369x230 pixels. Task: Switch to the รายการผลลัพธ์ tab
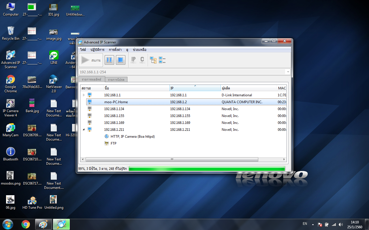pos(92,79)
